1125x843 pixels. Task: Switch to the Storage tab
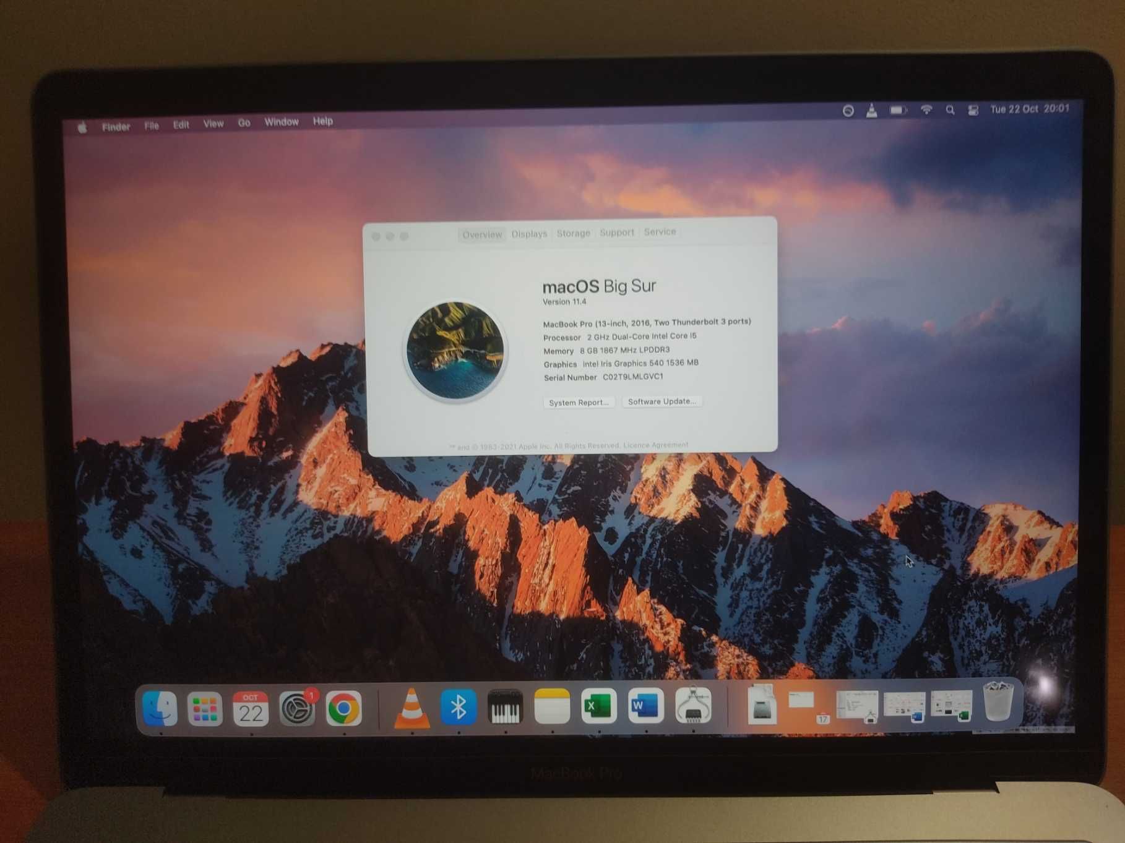(573, 233)
